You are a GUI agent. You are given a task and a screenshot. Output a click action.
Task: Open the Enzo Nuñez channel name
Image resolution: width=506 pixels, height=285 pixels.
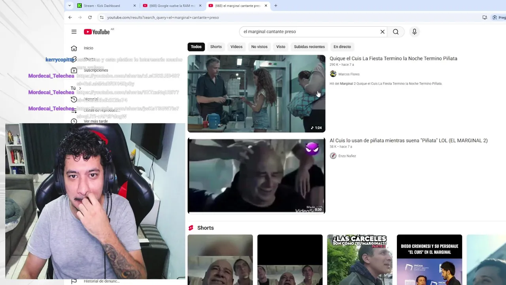tap(347, 156)
